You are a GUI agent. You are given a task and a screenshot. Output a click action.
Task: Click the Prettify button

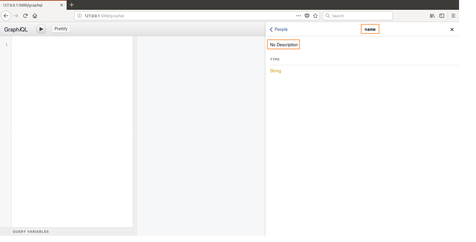(61, 29)
